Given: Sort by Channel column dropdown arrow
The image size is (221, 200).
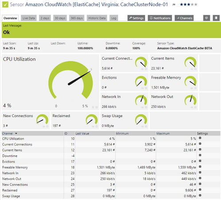Looking at the screenshot, I should click(16, 133).
